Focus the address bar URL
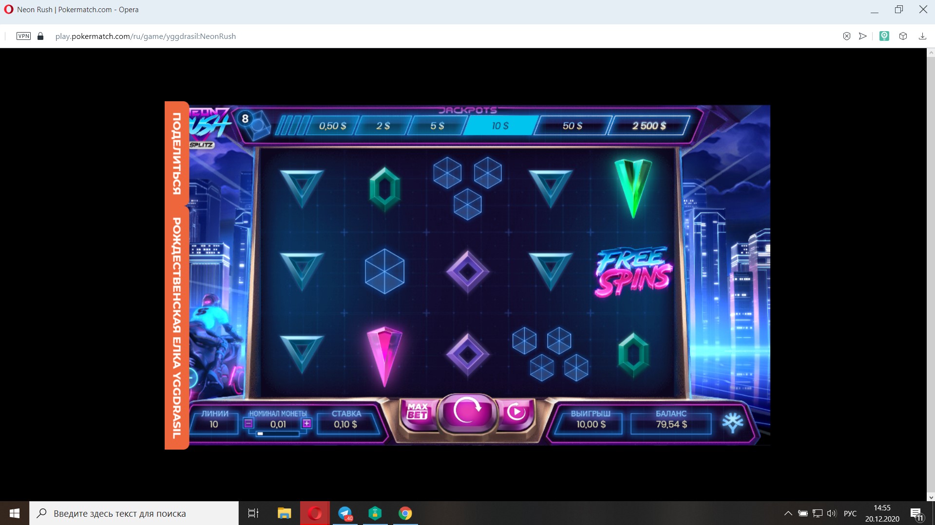Viewport: 935px width, 525px height. [146, 36]
